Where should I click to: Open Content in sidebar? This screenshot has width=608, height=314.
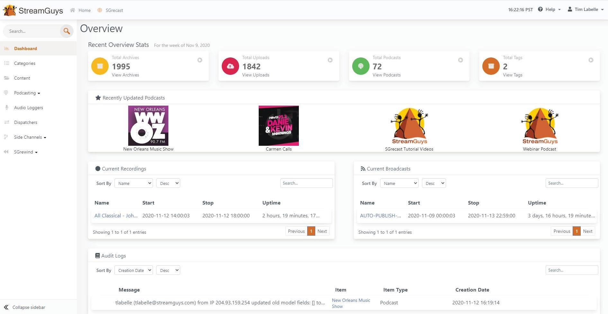tap(22, 78)
